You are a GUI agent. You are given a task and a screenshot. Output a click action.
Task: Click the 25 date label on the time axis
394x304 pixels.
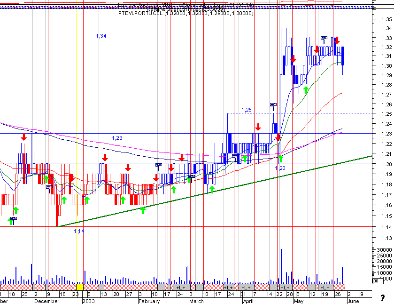click(24, 294)
